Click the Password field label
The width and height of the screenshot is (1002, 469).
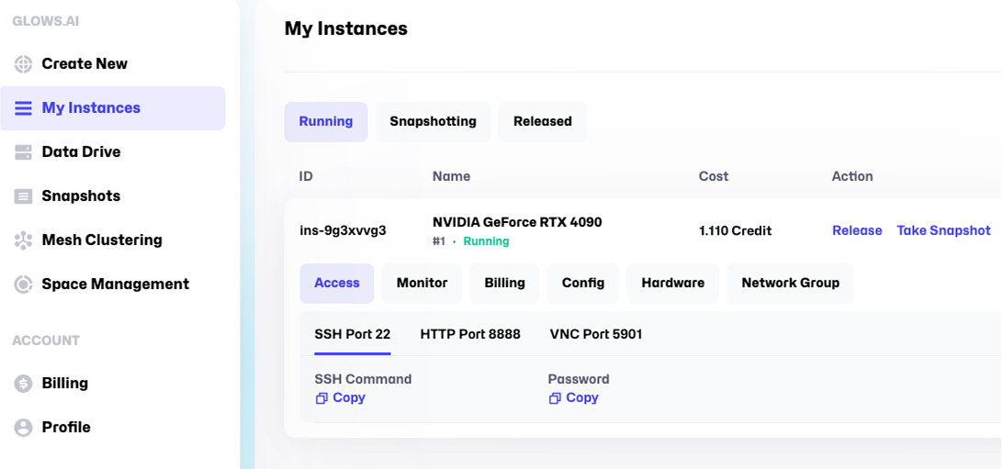click(579, 380)
